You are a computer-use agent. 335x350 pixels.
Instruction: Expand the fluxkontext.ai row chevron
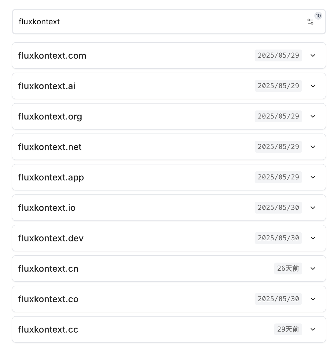pos(313,86)
